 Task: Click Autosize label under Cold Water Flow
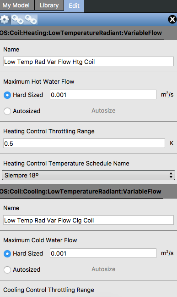(x=103, y=269)
